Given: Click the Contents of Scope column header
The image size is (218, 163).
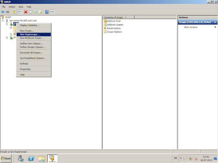Looking at the screenshot, I should [x=114, y=17].
